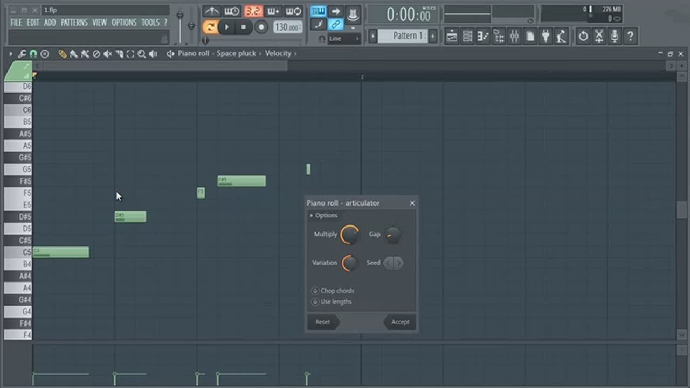The image size is (690, 388).
Task: Open the PATTERNS menu
Action: pos(74,23)
